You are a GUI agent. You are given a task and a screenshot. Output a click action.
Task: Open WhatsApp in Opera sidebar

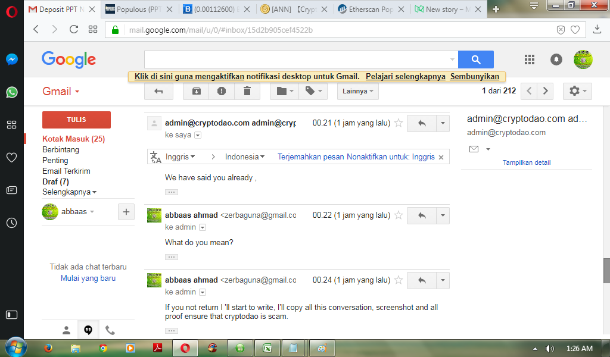click(x=12, y=92)
